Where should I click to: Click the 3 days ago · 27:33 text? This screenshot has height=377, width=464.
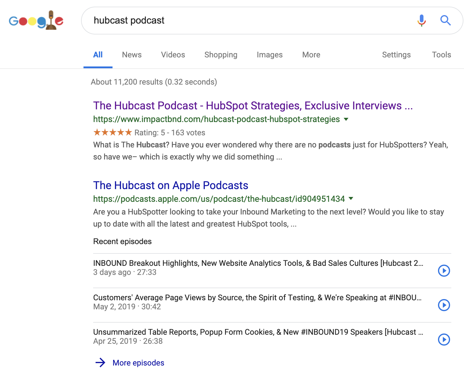pos(125,272)
